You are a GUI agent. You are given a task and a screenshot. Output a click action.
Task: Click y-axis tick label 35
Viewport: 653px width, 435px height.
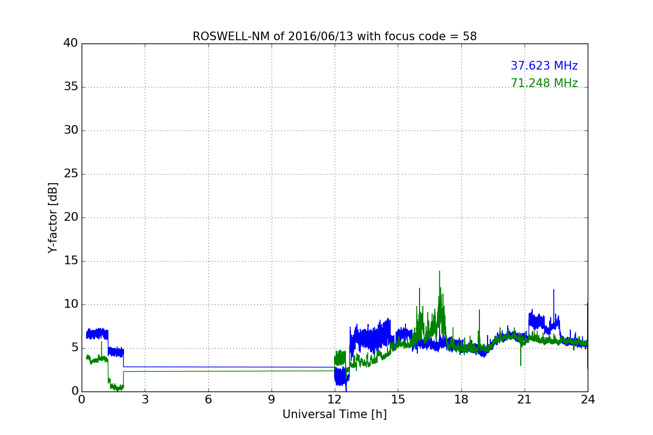71,87
